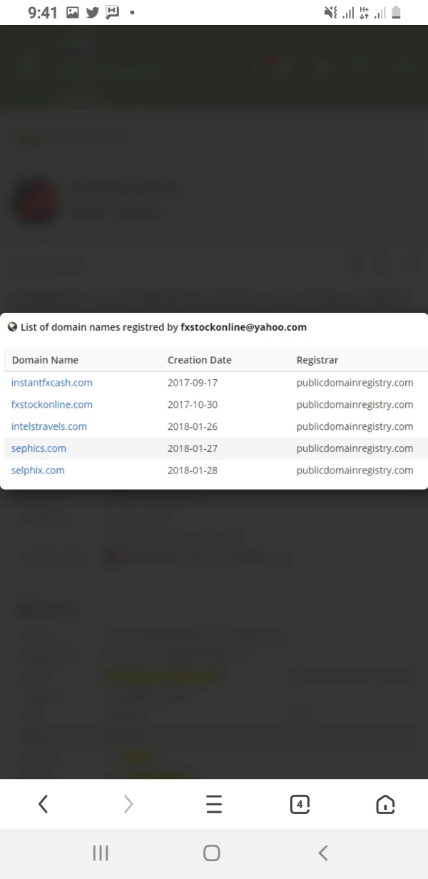
Task: Click the 2018-01-27 creation date cell
Action: 193,449
